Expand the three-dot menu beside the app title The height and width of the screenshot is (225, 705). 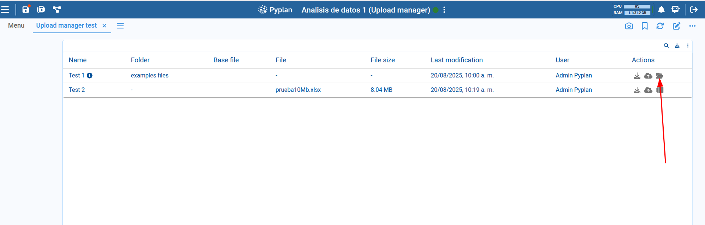pos(444,10)
